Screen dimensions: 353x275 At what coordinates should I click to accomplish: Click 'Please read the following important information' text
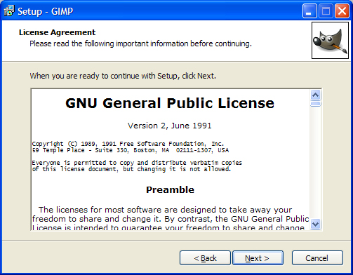click(x=140, y=43)
